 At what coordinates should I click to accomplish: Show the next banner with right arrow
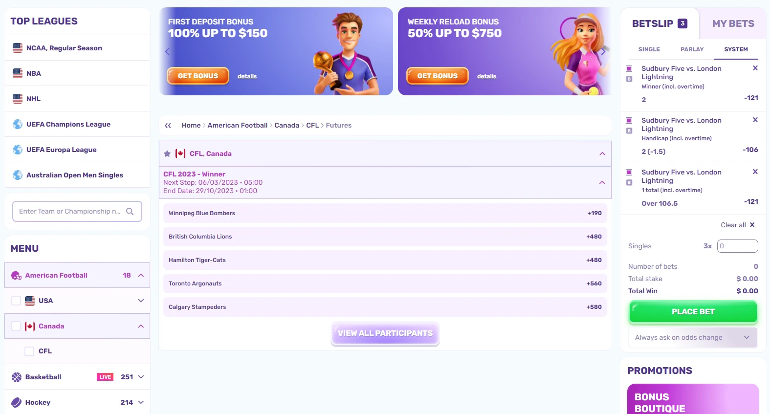point(603,51)
